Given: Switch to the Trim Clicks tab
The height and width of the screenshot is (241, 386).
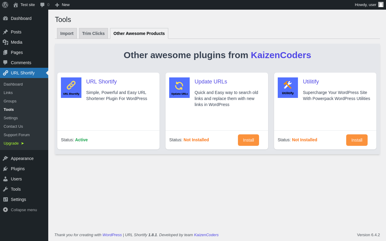Looking at the screenshot, I should point(93,33).
